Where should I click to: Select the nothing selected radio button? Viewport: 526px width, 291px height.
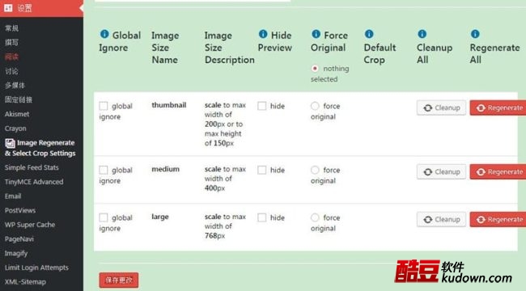(x=315, y=69)
